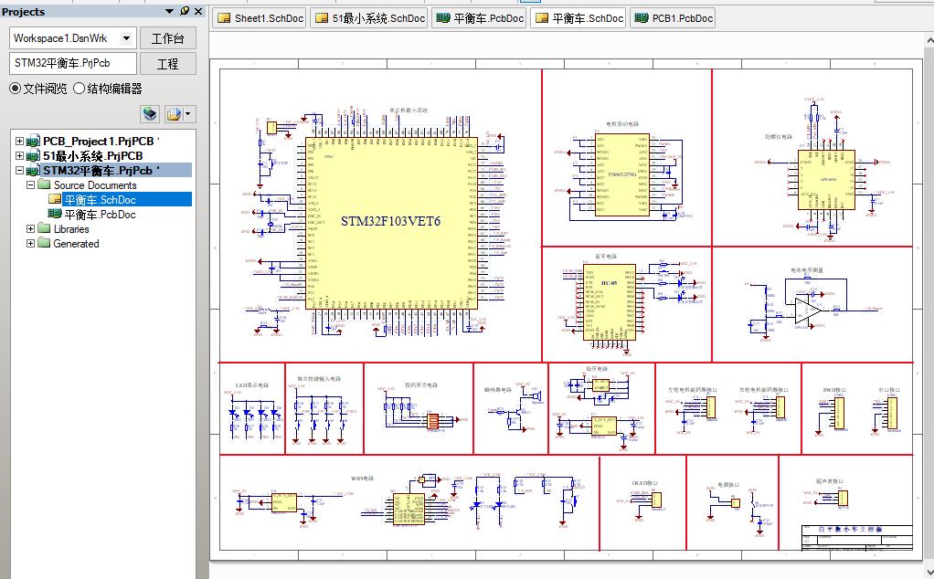The width and height of the screenshot is (934, 579).
Task: Switch to the PCB1.PcbDoc tab
Action: 672,18
